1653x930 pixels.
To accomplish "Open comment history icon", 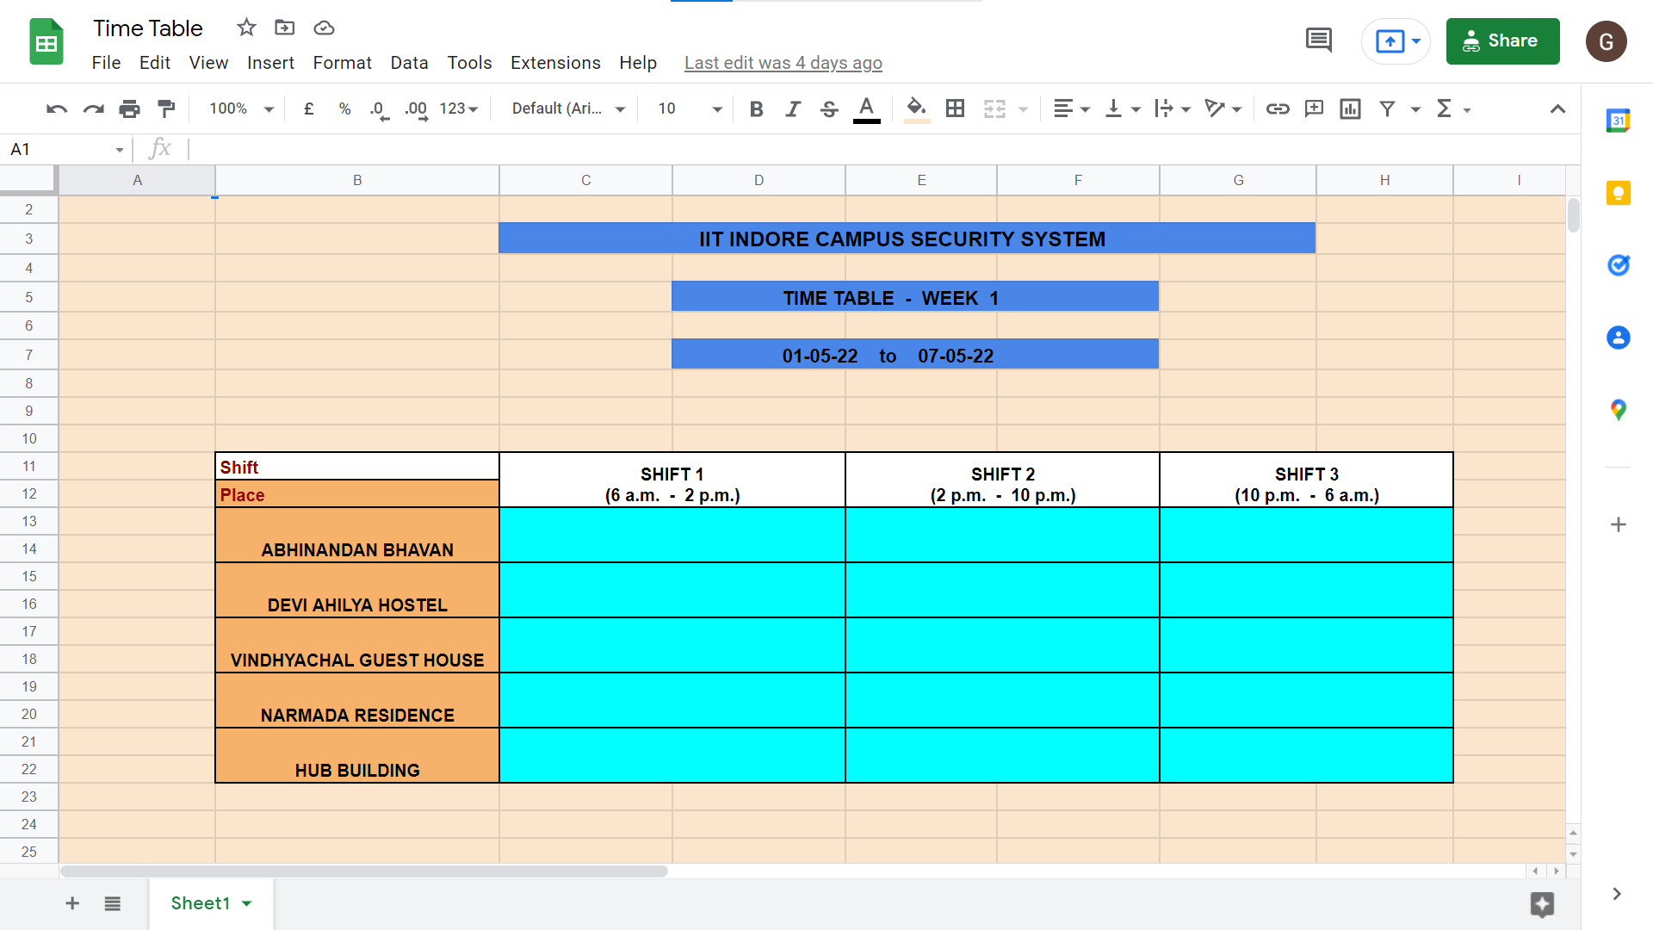I will (1318, 40).
